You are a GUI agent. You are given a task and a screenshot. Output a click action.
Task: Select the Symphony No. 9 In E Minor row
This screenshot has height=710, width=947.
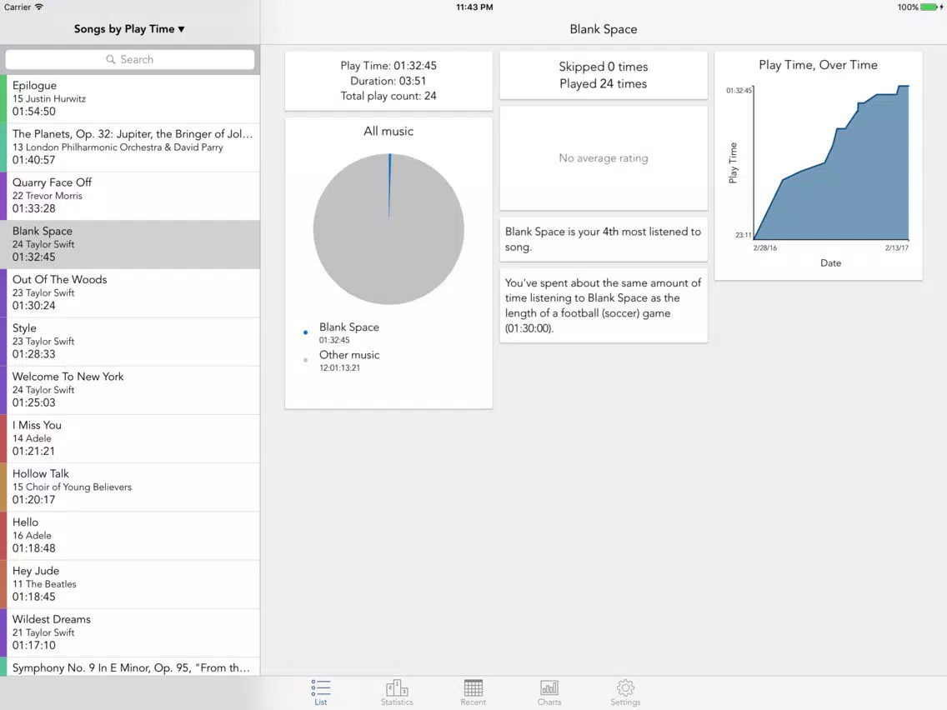pyautogui.click(x=130, y=667)
